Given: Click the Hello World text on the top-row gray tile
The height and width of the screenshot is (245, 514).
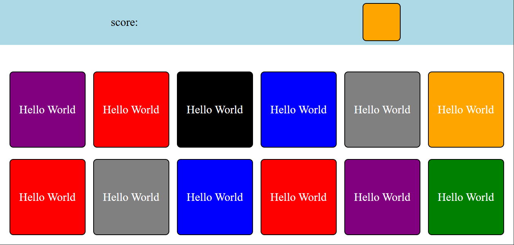Looking at the screenshot, I should pos(382,110).
